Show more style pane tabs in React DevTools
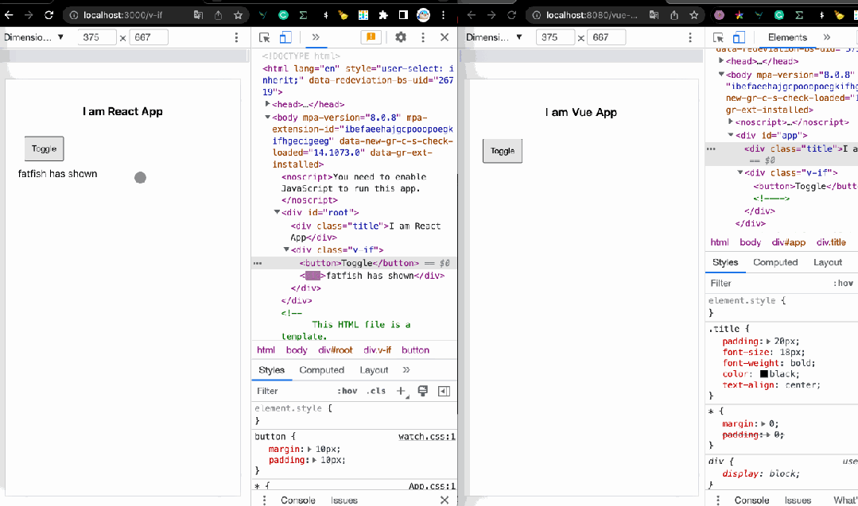The width and height of the screenshot is (858, 506). tap(406, 370)
